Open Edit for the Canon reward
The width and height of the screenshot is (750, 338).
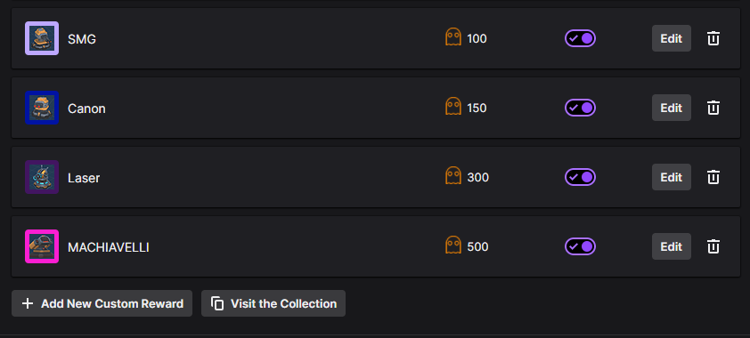[x=671, y=108]
